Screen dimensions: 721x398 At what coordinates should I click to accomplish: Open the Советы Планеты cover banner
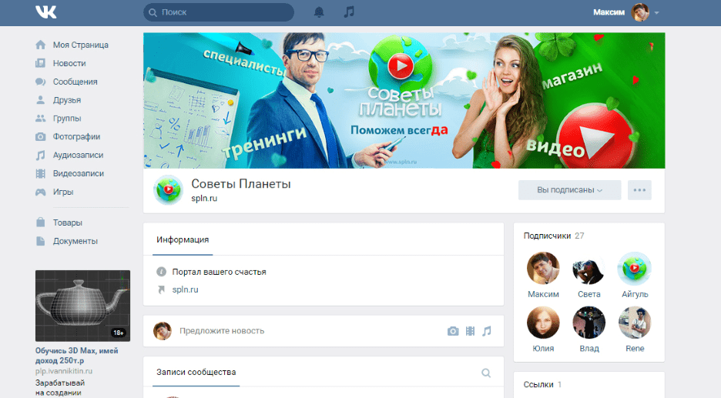click(x=404, y=100)
